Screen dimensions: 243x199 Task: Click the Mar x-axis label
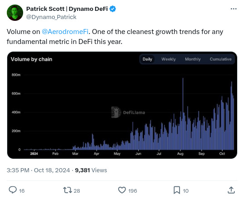75,154
